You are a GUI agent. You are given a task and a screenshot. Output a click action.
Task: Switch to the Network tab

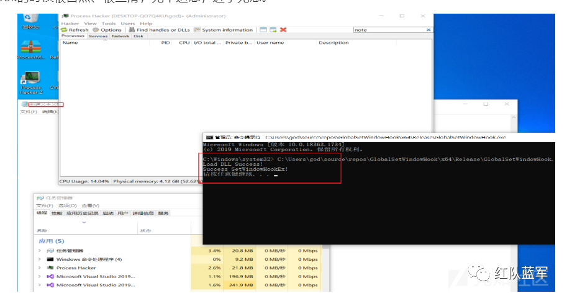tap(120, 36)
